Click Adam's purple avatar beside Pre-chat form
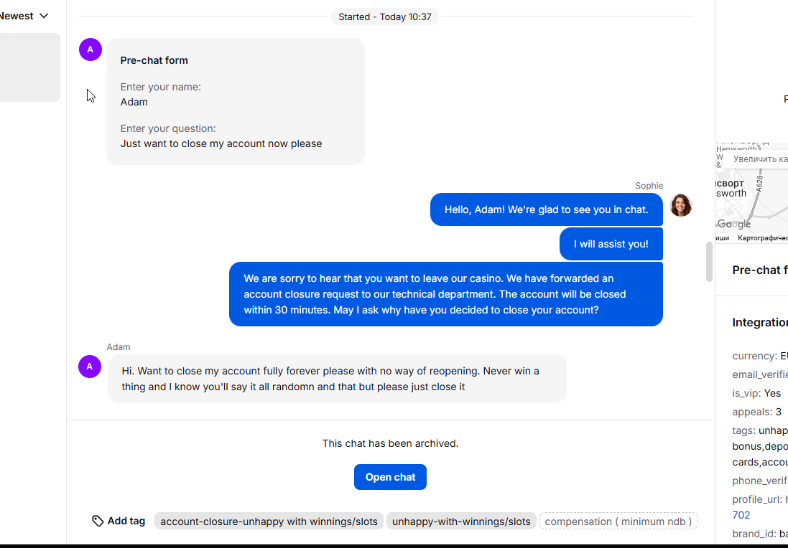This screenshot has height=548, width=788. [91, 49]
